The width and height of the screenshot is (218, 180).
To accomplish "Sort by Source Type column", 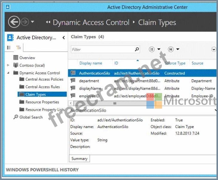I will [175, 63].
